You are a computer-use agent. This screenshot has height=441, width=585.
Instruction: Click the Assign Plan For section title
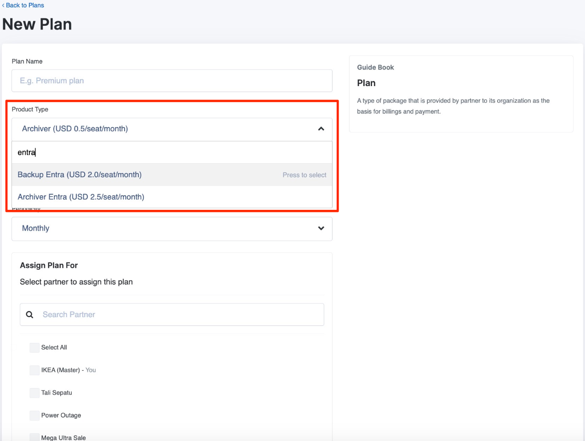tap(49, 265)
